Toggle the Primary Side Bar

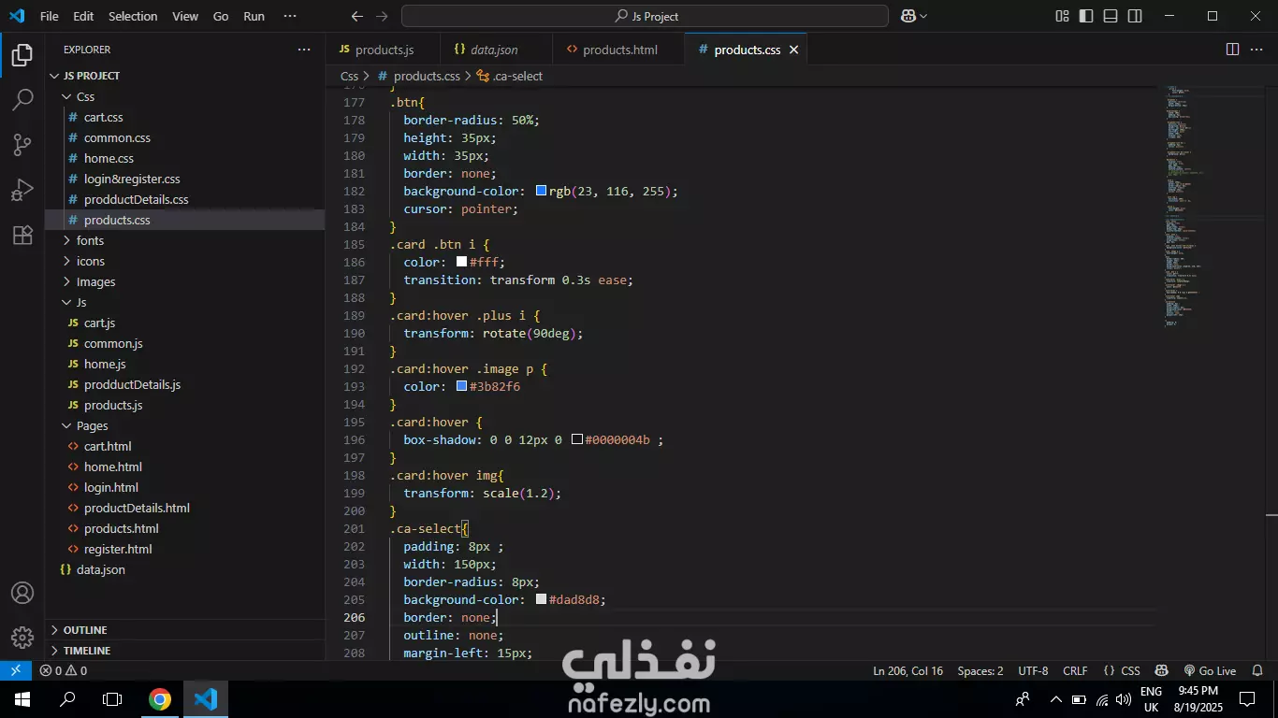(x=1086, y=16)
